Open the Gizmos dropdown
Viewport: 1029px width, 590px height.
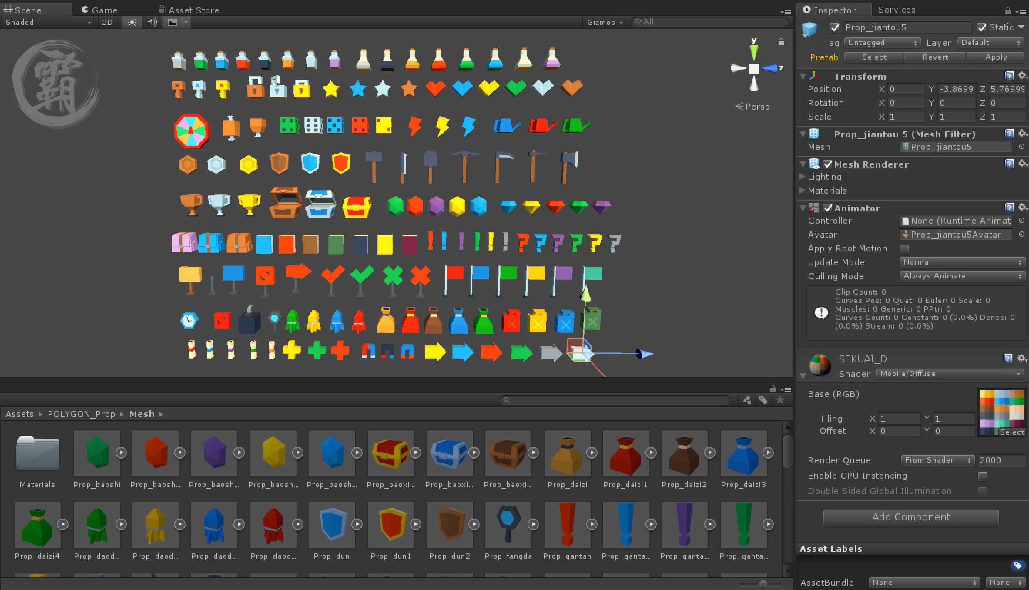(604, 22)
